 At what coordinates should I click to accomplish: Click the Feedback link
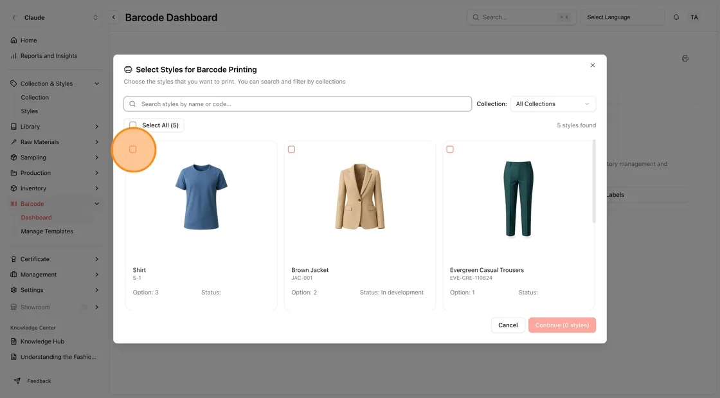coord(39,381)
